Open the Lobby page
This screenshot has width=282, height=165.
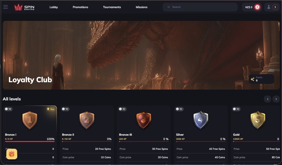54,7
